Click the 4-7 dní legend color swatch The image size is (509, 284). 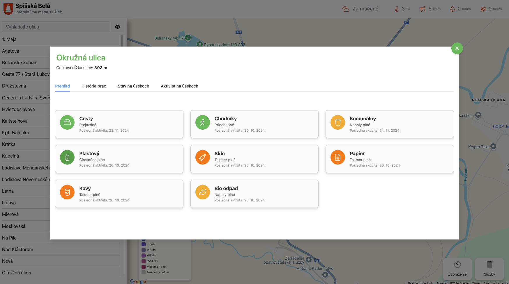(x=144, y=256)
